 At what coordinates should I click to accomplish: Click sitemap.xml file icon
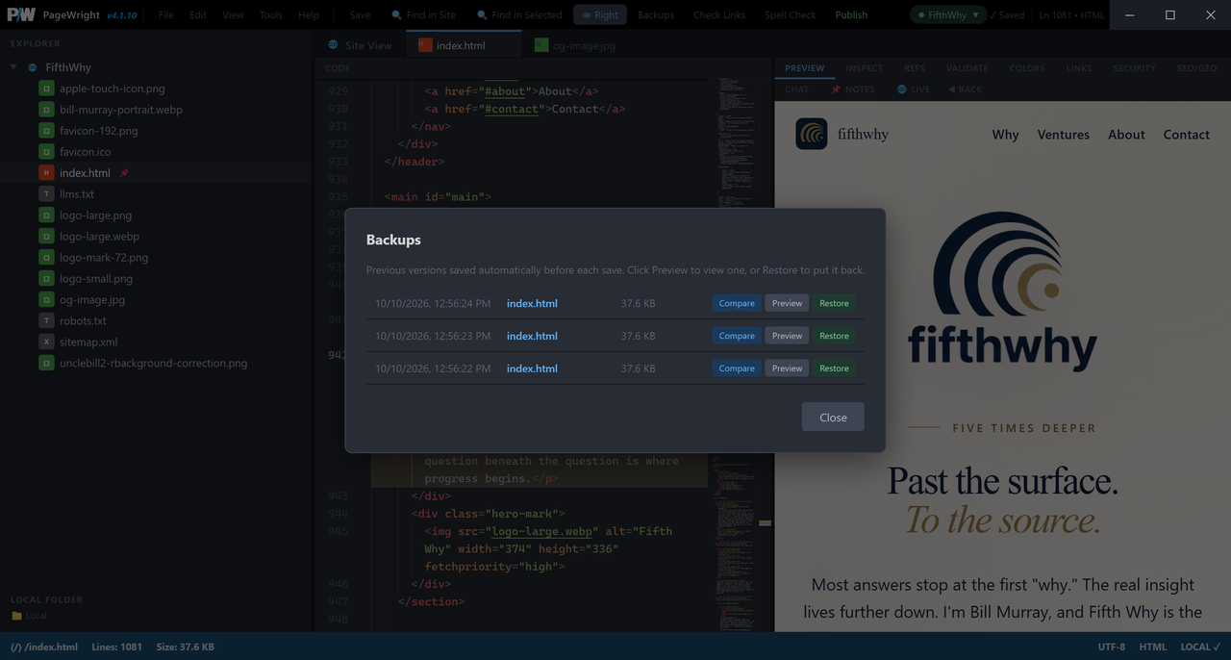point(46,343)
